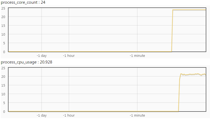Click the -1 hour marker on CPU usage chart
The width and height of the screenshot is (210, 120).
(x=69, y=115)
